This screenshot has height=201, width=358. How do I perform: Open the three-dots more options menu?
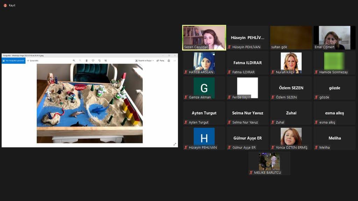[175, 61]
